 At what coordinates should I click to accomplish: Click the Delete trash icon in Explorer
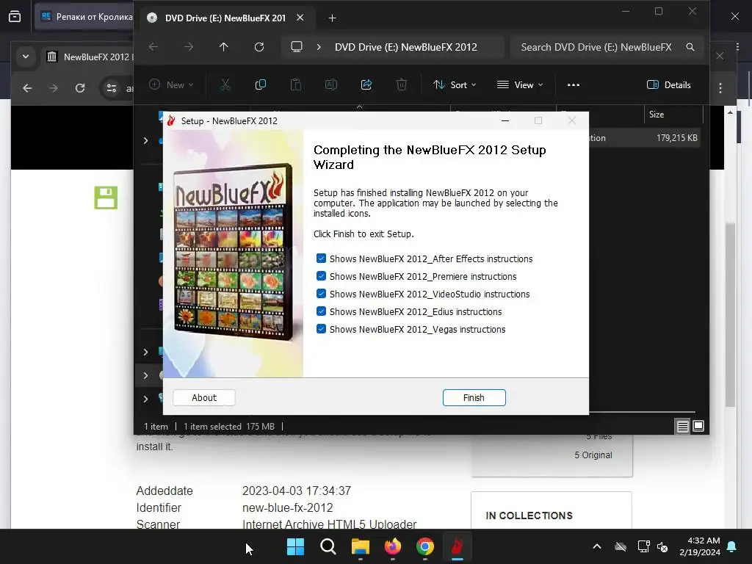(402, 85)
